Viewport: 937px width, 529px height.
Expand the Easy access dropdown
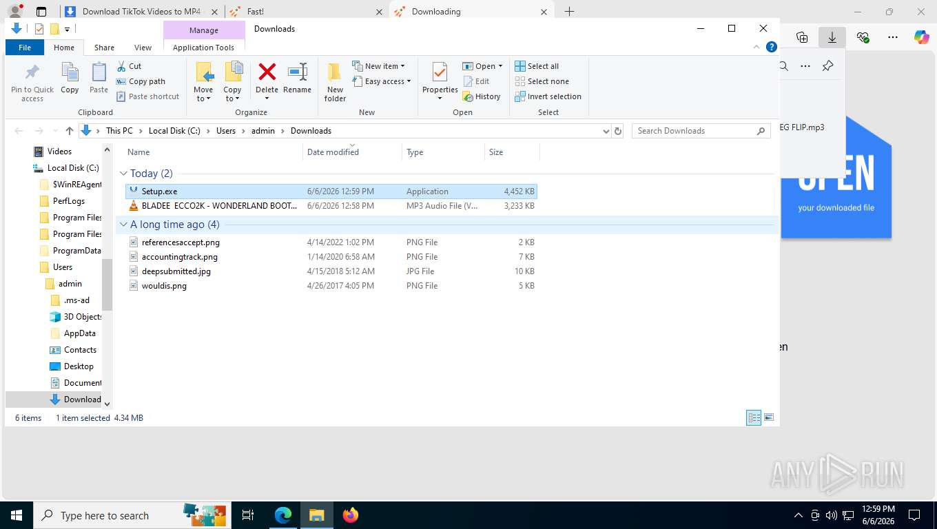tap(382, 81)
